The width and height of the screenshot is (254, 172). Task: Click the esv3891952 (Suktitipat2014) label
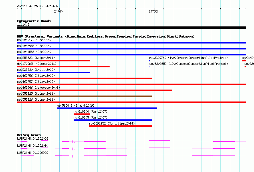(x=112, y=123)
